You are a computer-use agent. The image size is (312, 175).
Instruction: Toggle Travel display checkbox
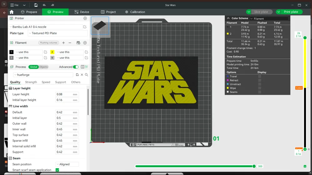point(260,77)
